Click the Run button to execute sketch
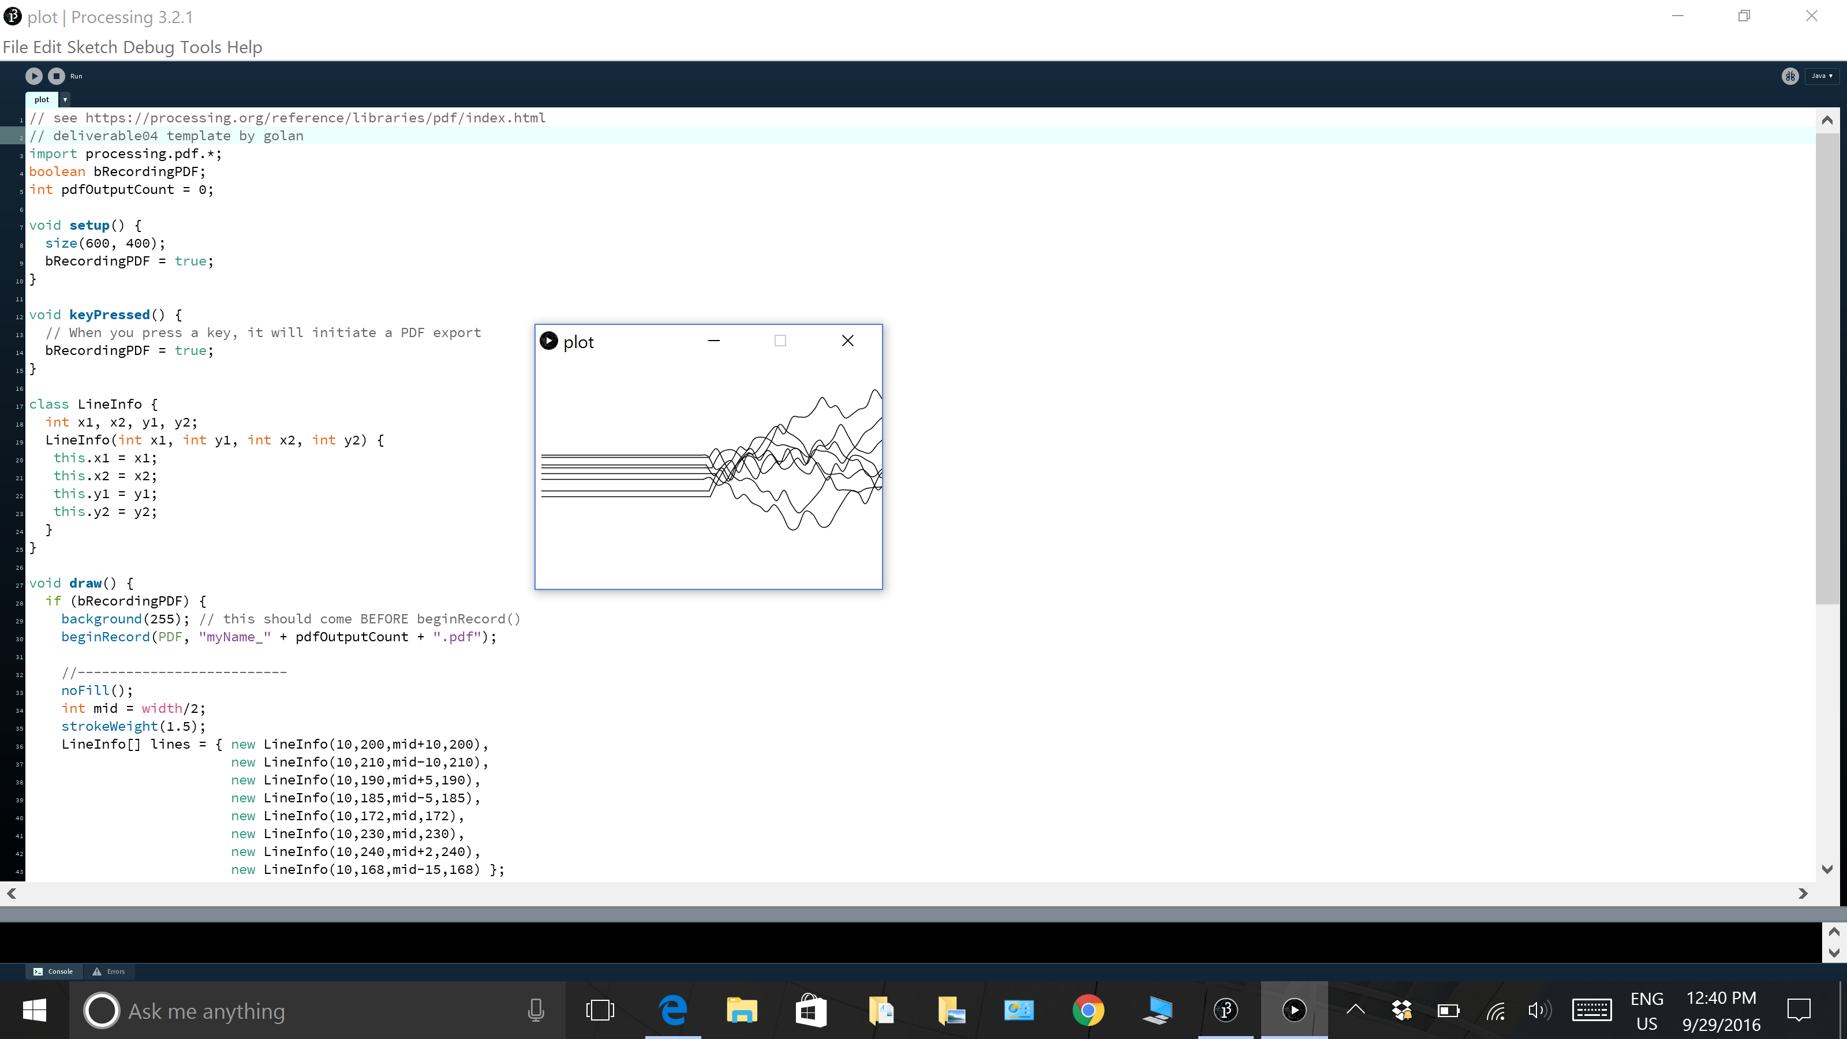This screenshot has height=1039, width=1847. pyautogui.click(x=34, y=75)
